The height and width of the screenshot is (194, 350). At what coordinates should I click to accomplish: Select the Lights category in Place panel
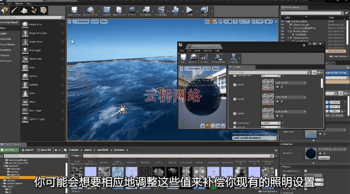(x=4, y=33)
